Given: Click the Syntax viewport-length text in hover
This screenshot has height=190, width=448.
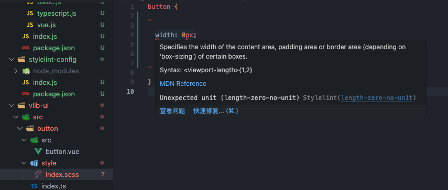Looking at the screenshot, I should tap(206, 70).
